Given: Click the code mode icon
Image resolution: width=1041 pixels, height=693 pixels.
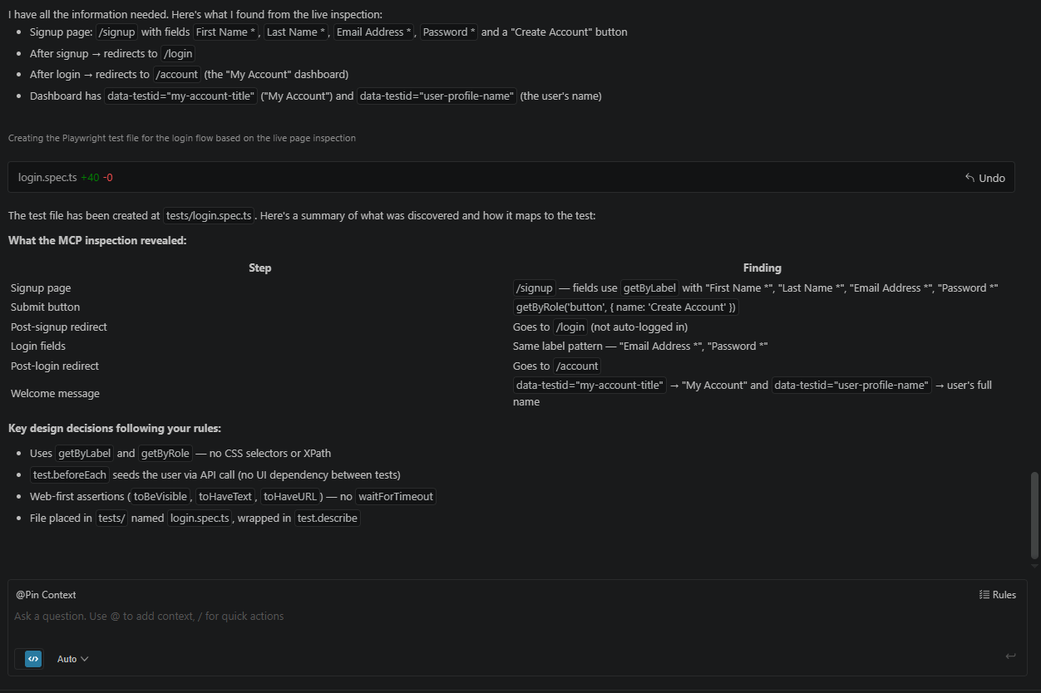Looking at the screenshot, I should pyautogui.click(x=33, y=659).
